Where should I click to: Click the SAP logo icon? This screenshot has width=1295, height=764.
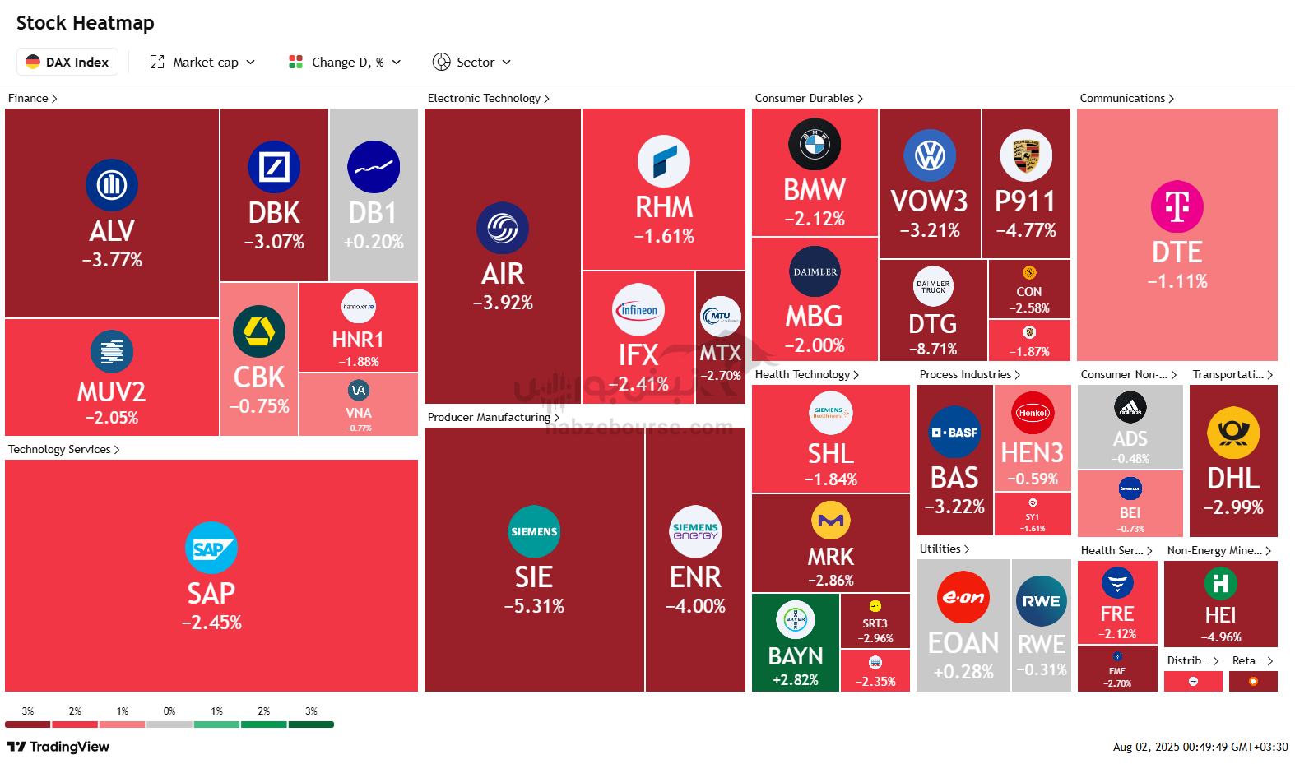(x=211, y=548)
